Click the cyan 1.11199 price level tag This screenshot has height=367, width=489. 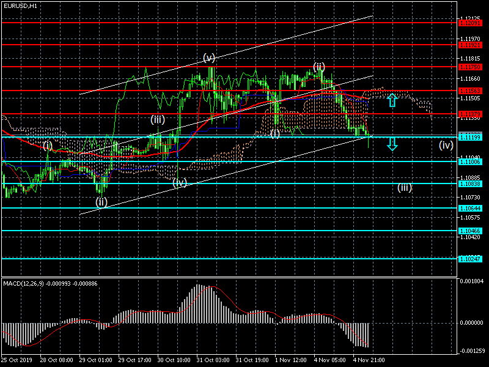tap(469, 137)
